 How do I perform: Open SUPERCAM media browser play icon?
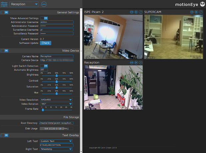(x=196, y=12)
